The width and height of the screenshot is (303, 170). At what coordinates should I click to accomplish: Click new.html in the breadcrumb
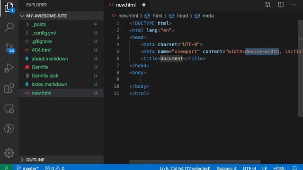click(128, 16)
